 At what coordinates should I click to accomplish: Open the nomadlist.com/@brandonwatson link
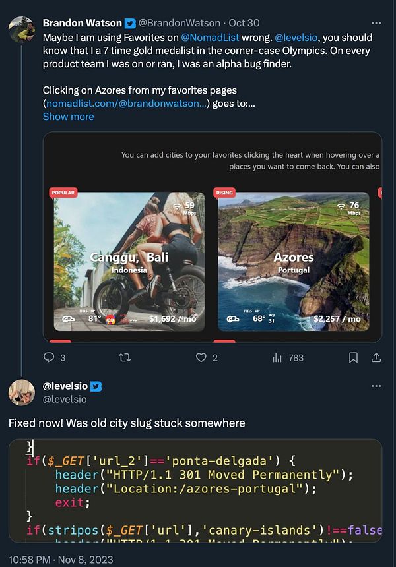pyautogui.click(x=126, y=104)
